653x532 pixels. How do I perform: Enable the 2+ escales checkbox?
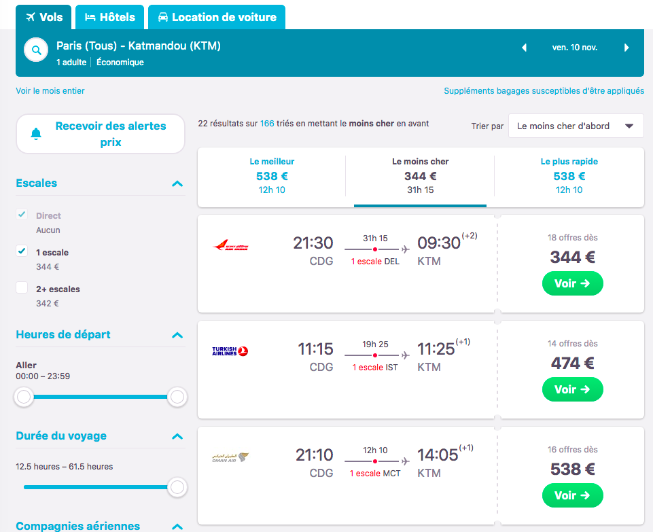[22, 288]
